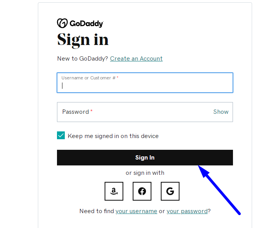Focus the Username or Customer # field
Screen dimensions: 272x228
145,83
